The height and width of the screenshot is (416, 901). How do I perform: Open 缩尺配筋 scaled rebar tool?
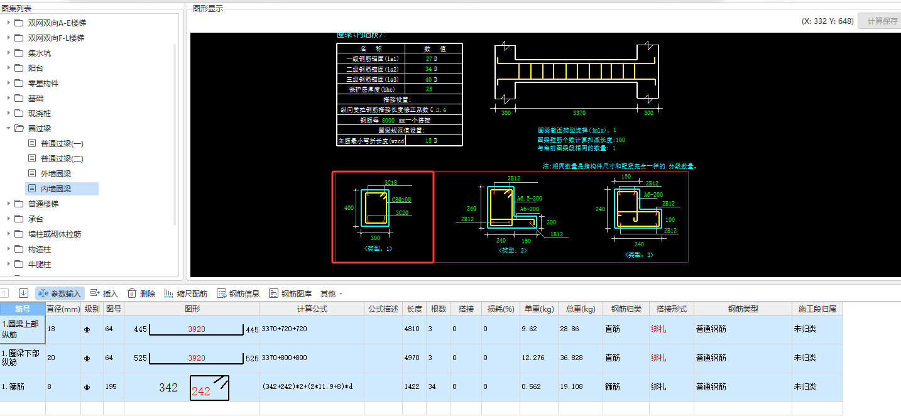click(185, 293)
